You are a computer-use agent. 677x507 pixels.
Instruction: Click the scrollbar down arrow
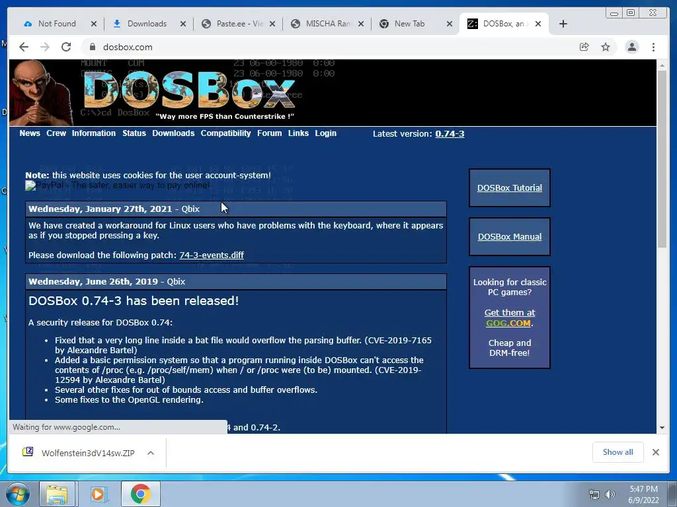coord(662,428)
